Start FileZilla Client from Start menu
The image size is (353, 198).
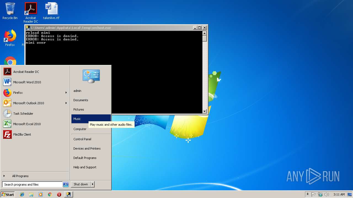[35, 134]
